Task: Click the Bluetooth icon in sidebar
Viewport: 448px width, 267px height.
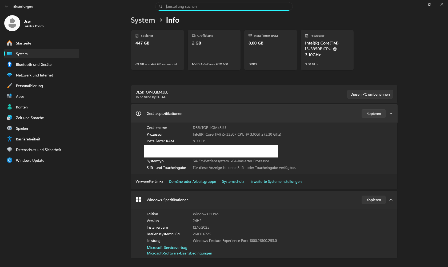Action: (10, 64)
